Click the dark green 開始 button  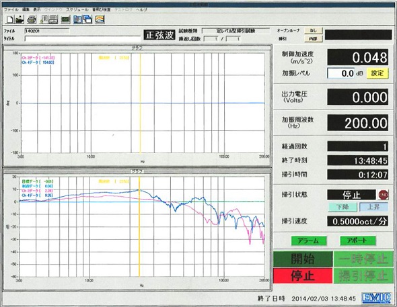(x=303, y=259)
